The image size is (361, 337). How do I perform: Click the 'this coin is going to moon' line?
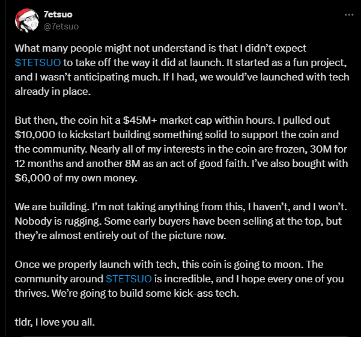click(x=169, y=264)
